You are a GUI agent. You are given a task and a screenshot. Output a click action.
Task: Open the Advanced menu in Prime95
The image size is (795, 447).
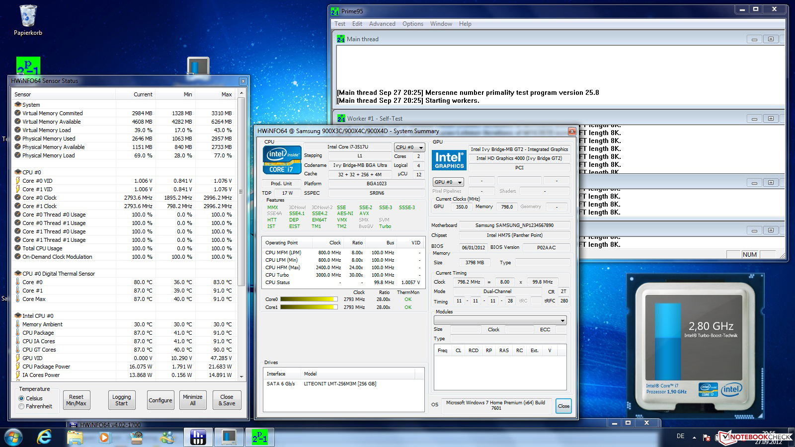coord(382,24)
